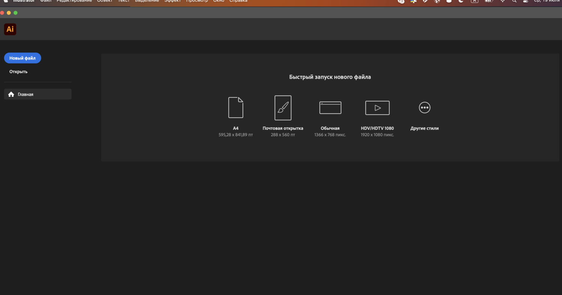Close the Illustrator window with red button
Screen dimensions: 562x295
click(2, 13)
